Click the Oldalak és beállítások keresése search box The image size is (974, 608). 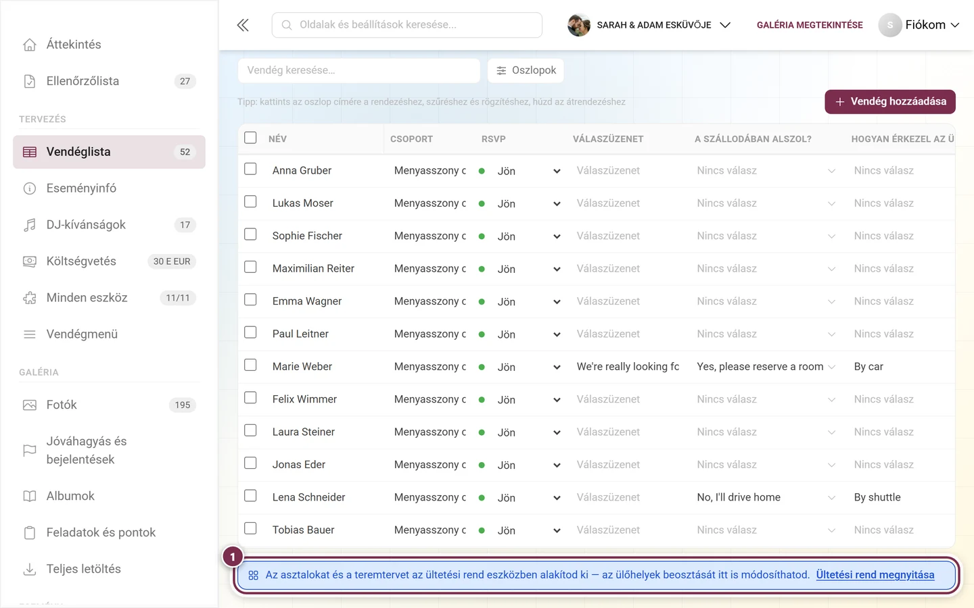point(407,25)
